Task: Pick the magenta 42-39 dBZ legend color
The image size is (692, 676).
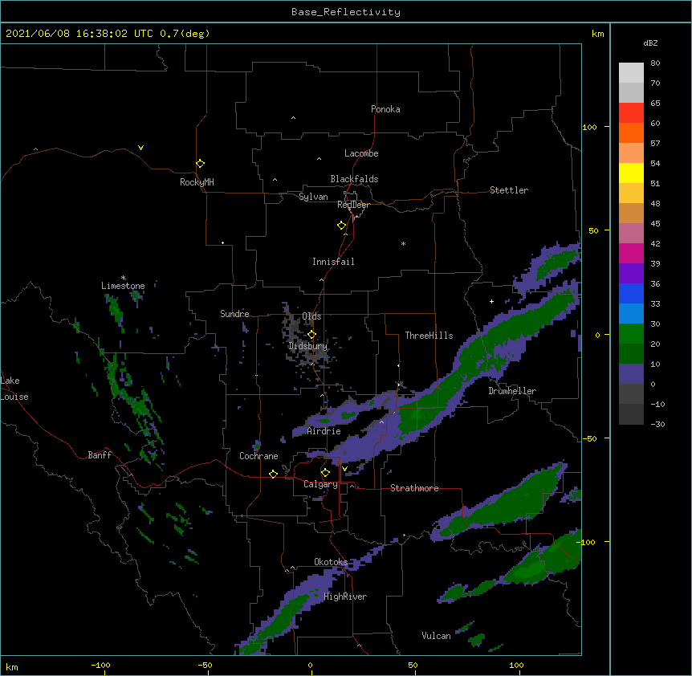Action: point(631,254)
